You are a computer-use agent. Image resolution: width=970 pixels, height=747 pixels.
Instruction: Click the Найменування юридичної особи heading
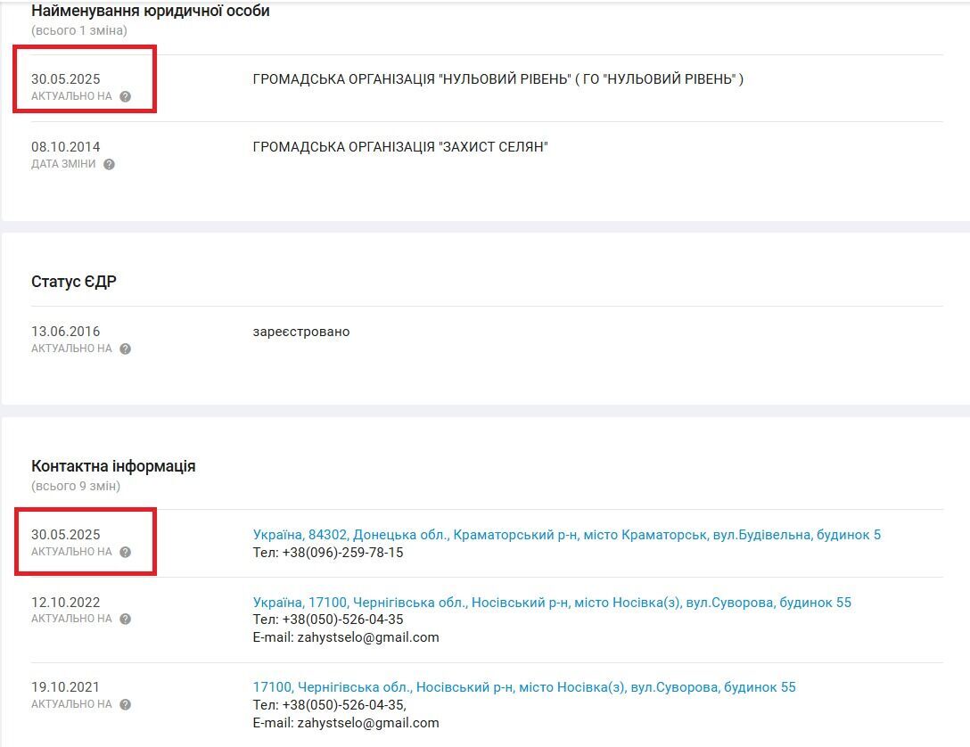click(x=151, y=12)
